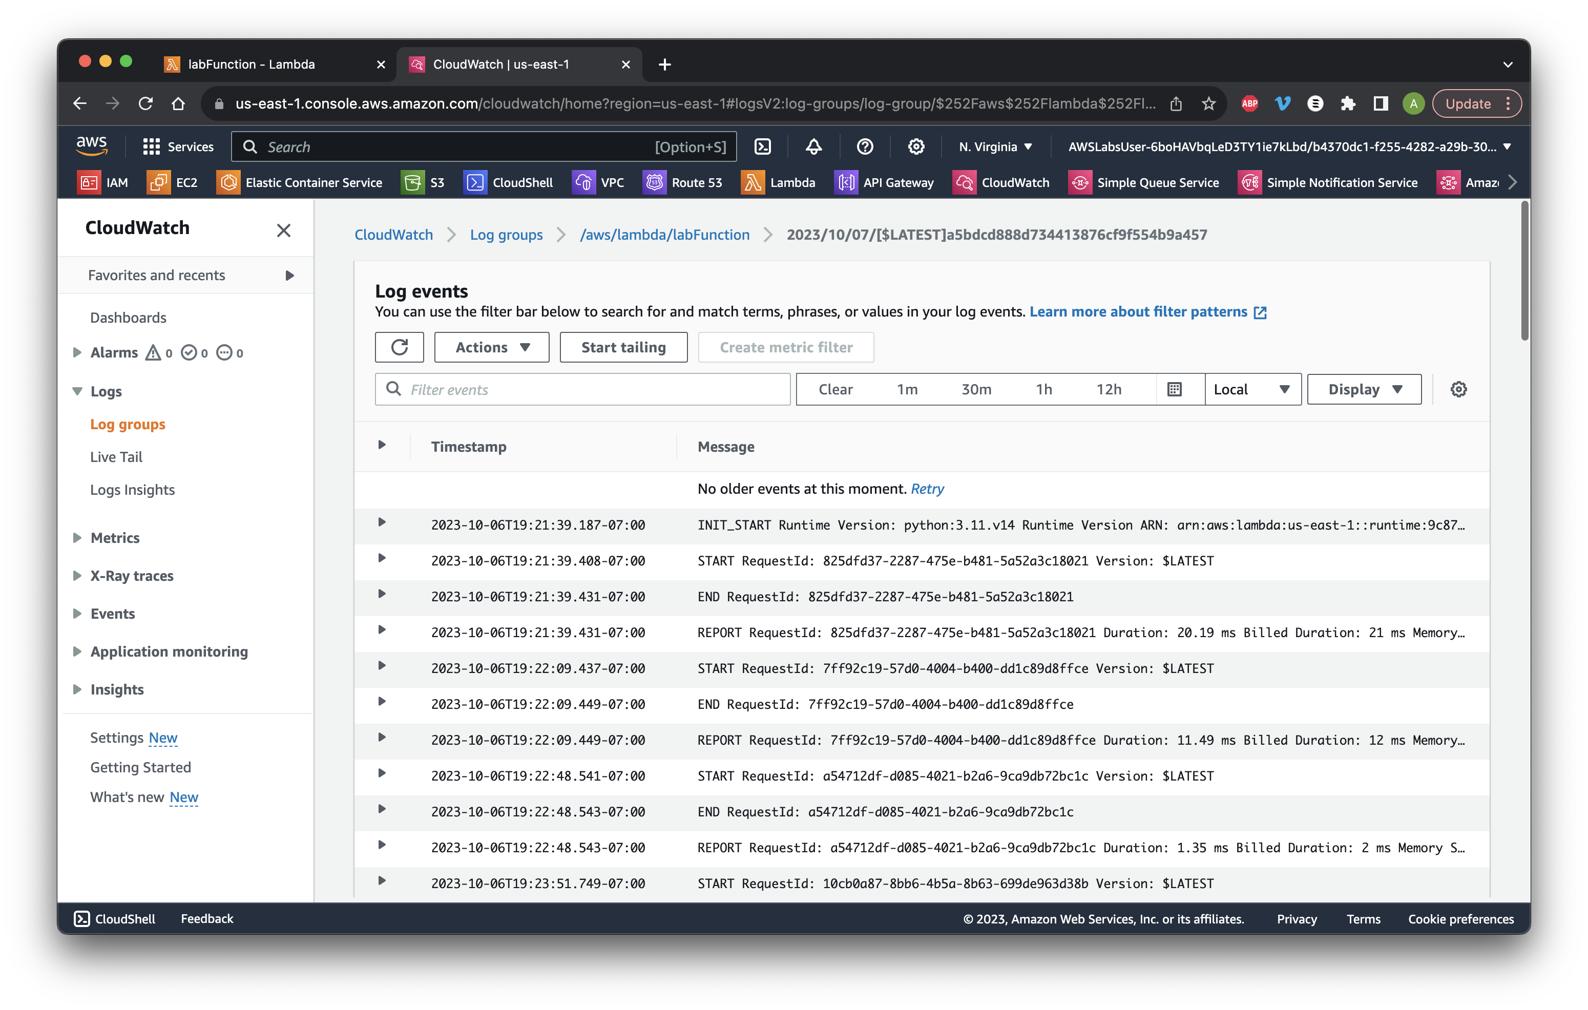
Task: Reload the browser page
Action: coord(146,103)
